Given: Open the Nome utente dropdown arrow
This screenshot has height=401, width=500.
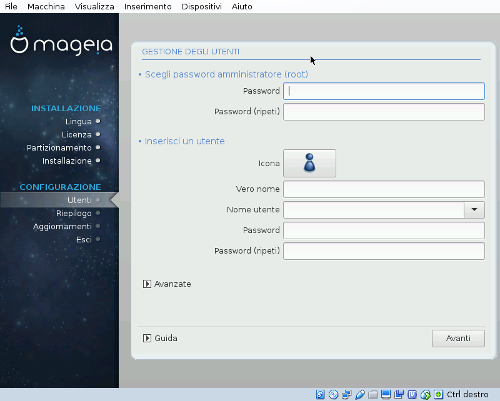Looking at the screenshot, I should [474, 210].
